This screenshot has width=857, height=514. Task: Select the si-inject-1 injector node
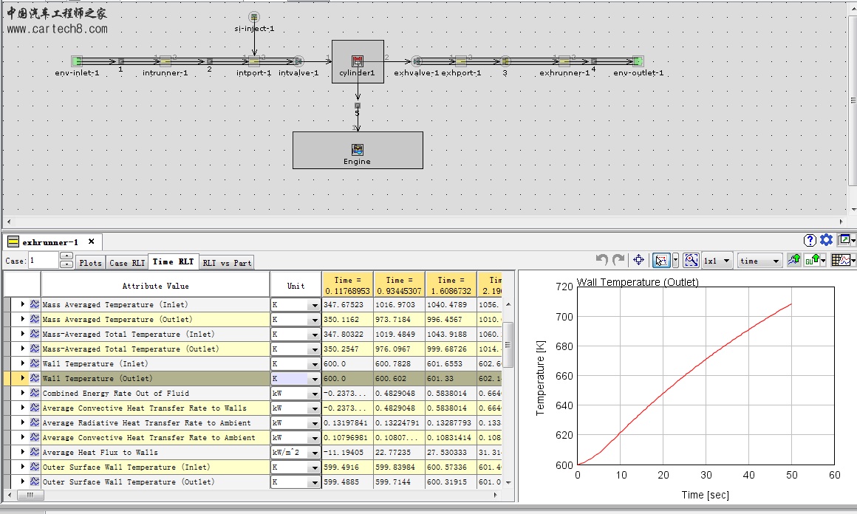[253, 17]
